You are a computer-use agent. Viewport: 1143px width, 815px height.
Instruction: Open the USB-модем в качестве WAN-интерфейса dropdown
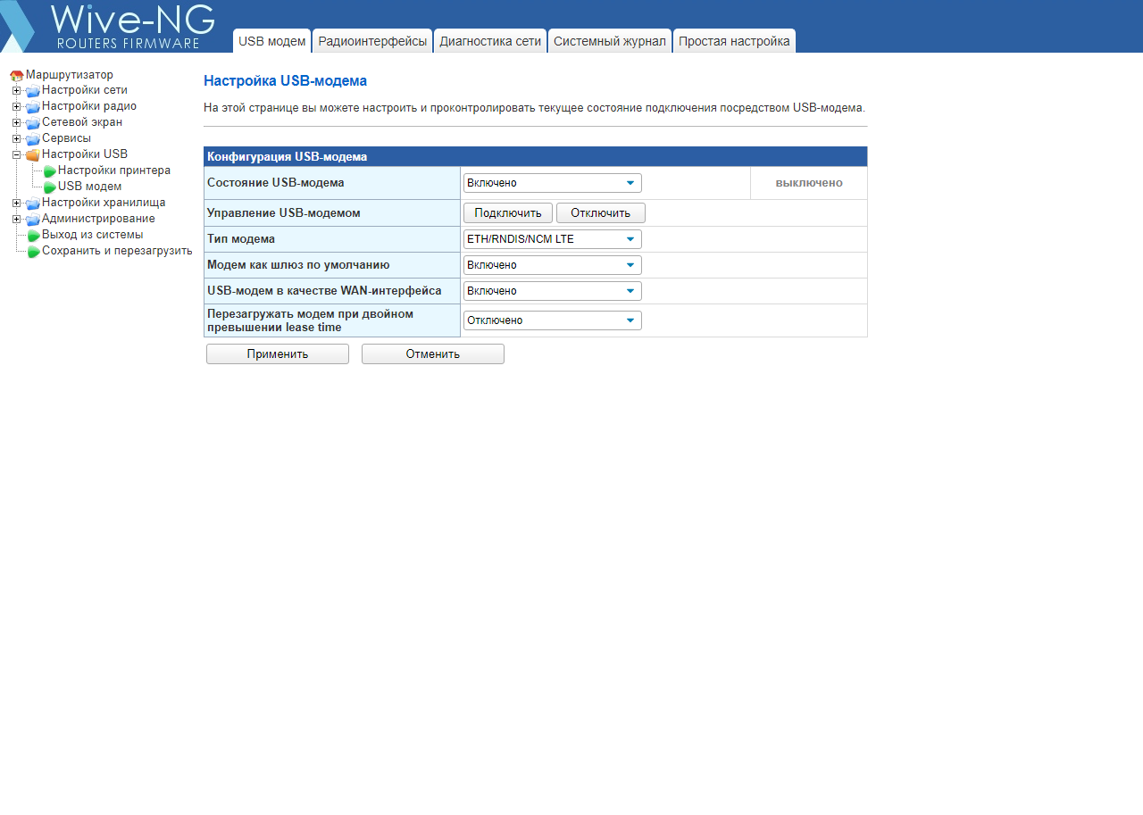coord(553,291)
